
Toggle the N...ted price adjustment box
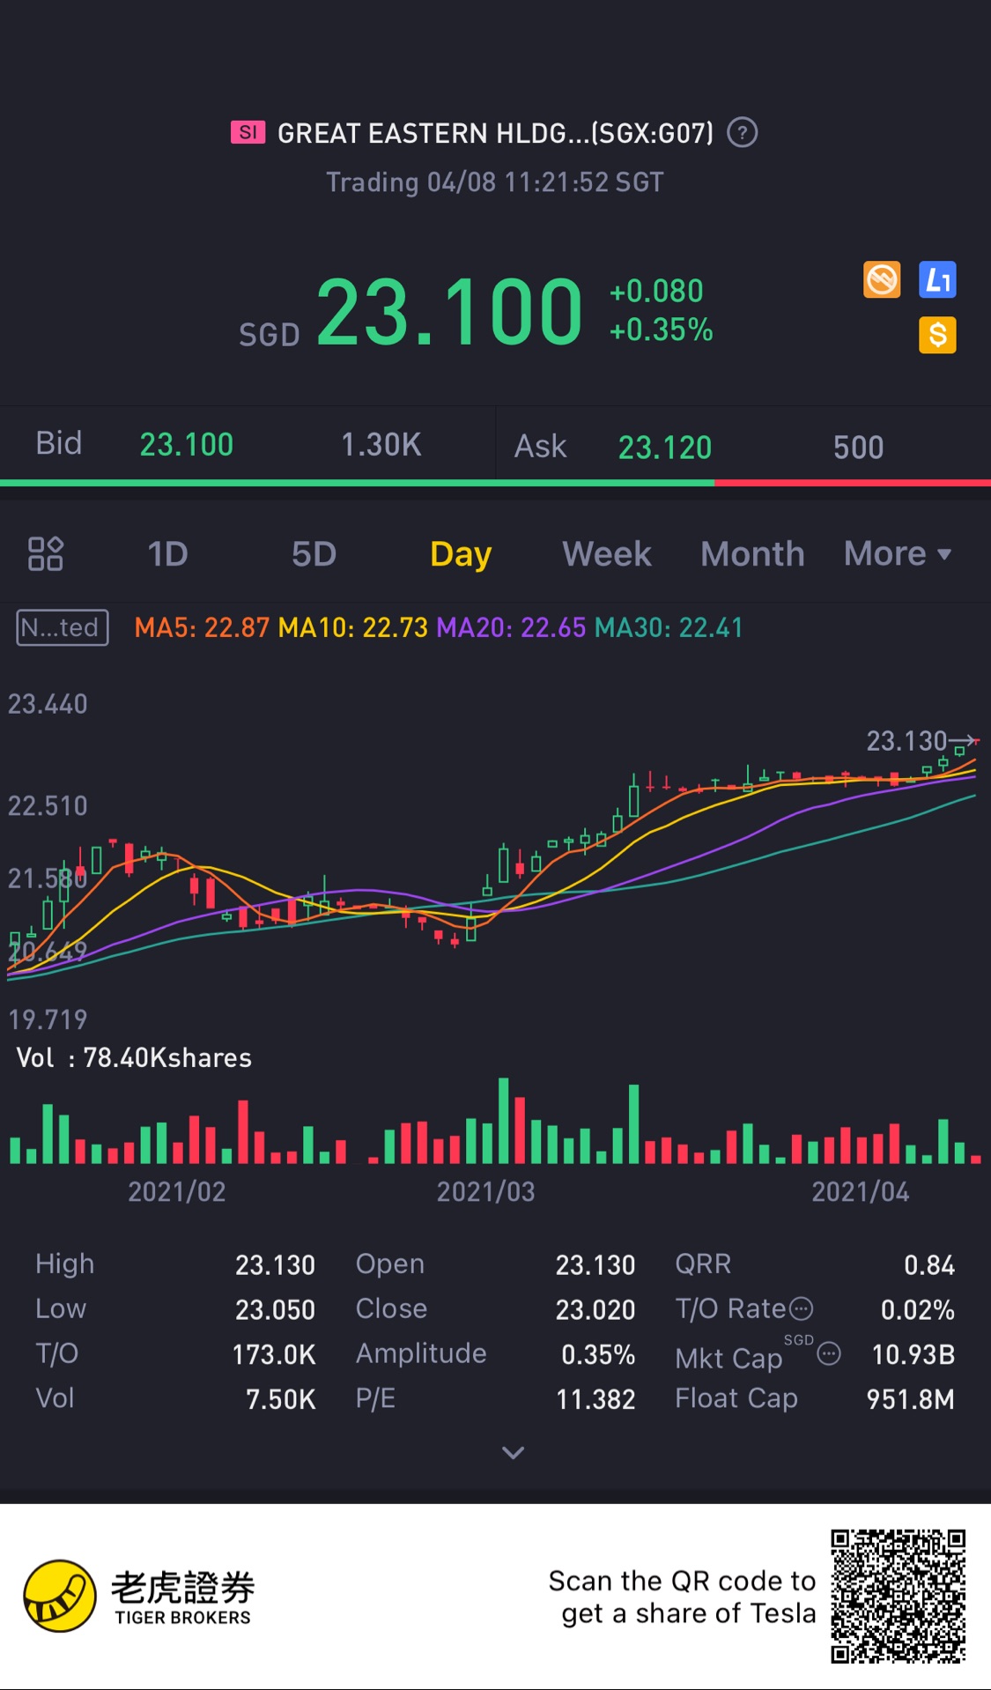click(63, 627)
